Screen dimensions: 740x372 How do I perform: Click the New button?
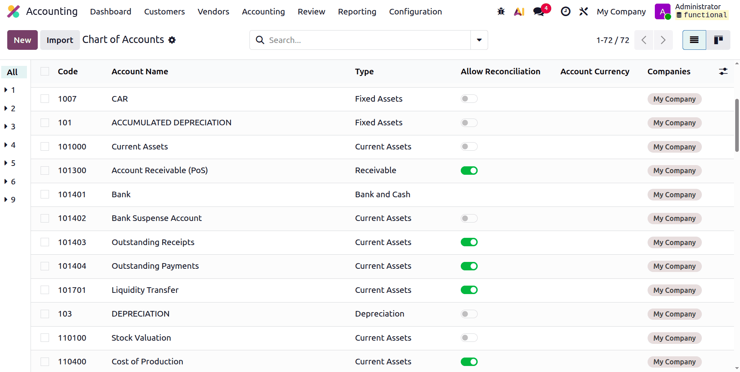coord(22,40)
